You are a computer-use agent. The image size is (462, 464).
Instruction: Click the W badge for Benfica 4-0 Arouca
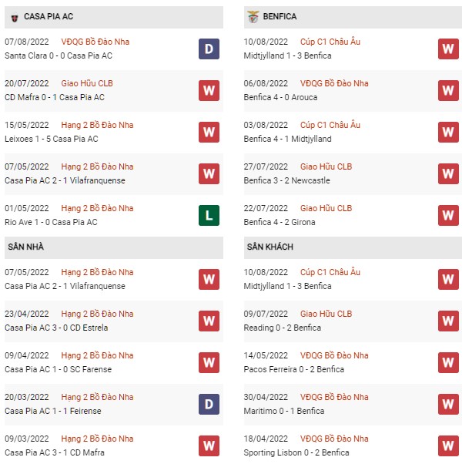click(448, 90)
